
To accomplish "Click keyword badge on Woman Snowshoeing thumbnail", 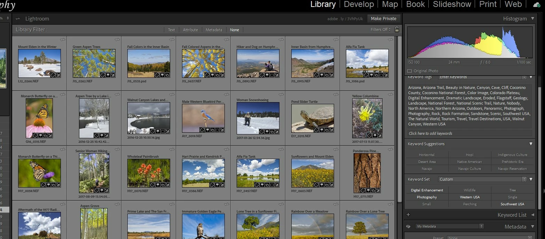I will click(261, 132).
